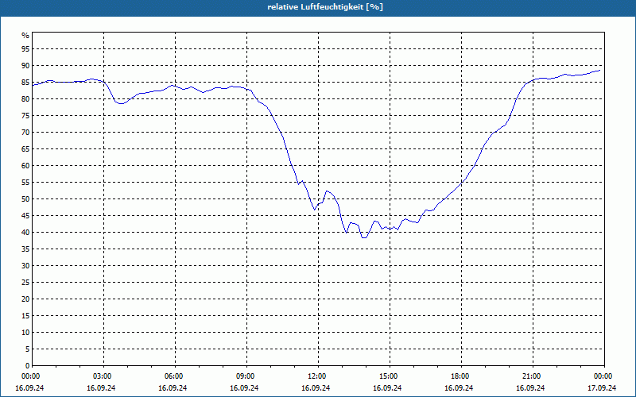Click the humidity curve local peak near 12:20
This screenshot has width=636, height=397.
pos(327,191)
